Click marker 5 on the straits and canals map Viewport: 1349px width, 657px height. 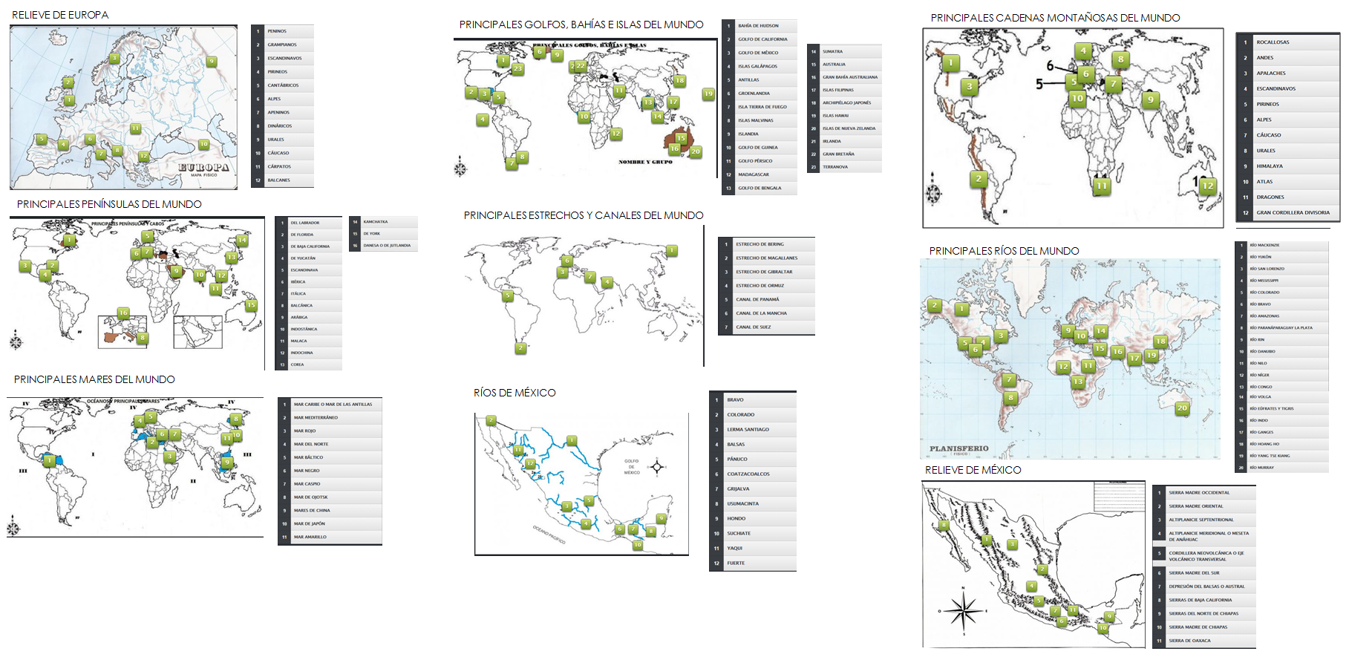(508, 295)
